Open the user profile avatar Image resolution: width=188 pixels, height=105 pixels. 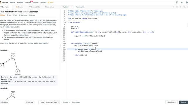(x=187, y=2)
